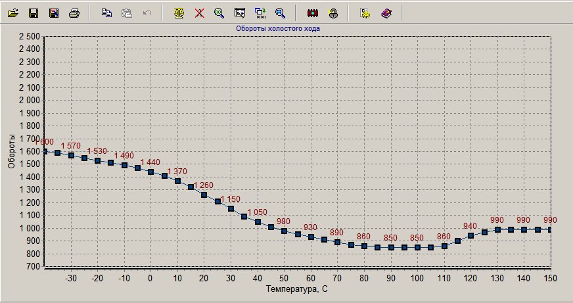This screenshot has height=303, width=573.
Task: Click the paste clipboard icon
Action: click(126, 12)
